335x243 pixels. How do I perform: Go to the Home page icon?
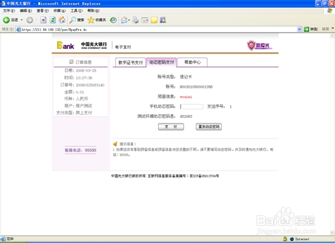tap(62, 20)
